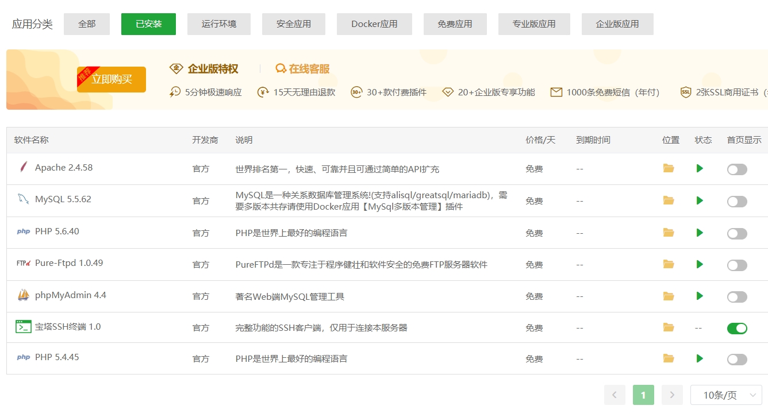
Task: Click the 20+企业版专享功能 text
Action: pos(496,92)
